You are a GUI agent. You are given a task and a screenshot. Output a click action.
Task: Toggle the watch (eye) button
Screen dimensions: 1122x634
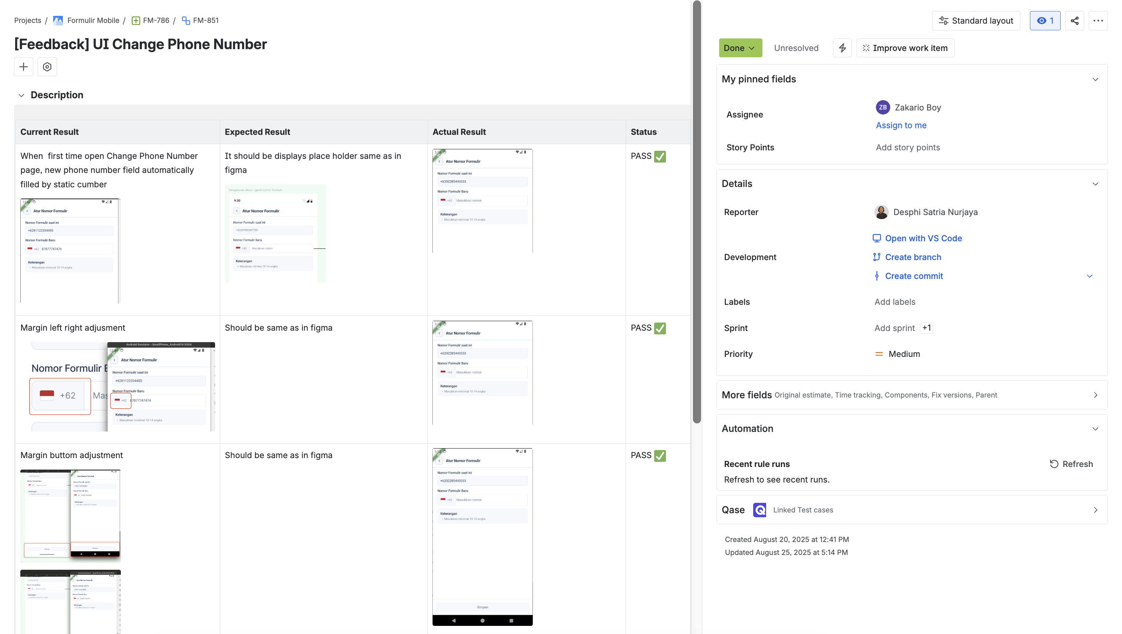[1045, 21]
